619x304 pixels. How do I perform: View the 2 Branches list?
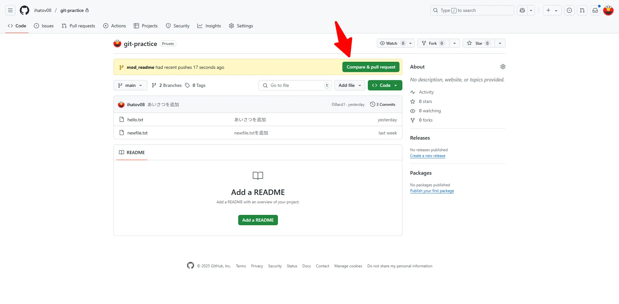pyautogui.click(x=167, y=85)
